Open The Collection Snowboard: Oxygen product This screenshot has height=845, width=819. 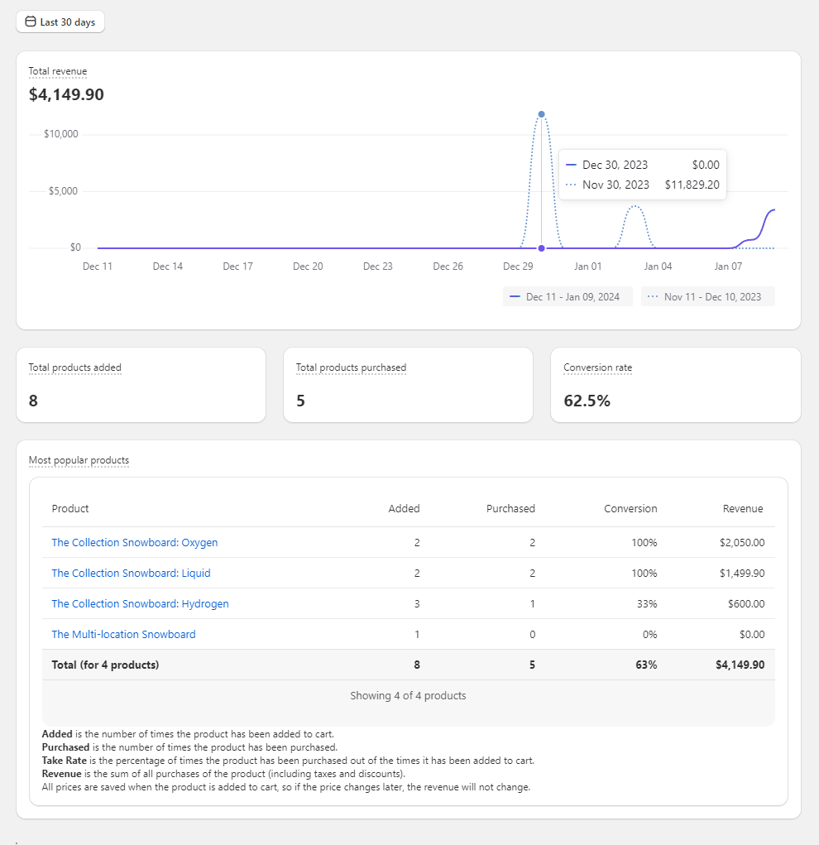pyautogui.click(x=135, y=543)
